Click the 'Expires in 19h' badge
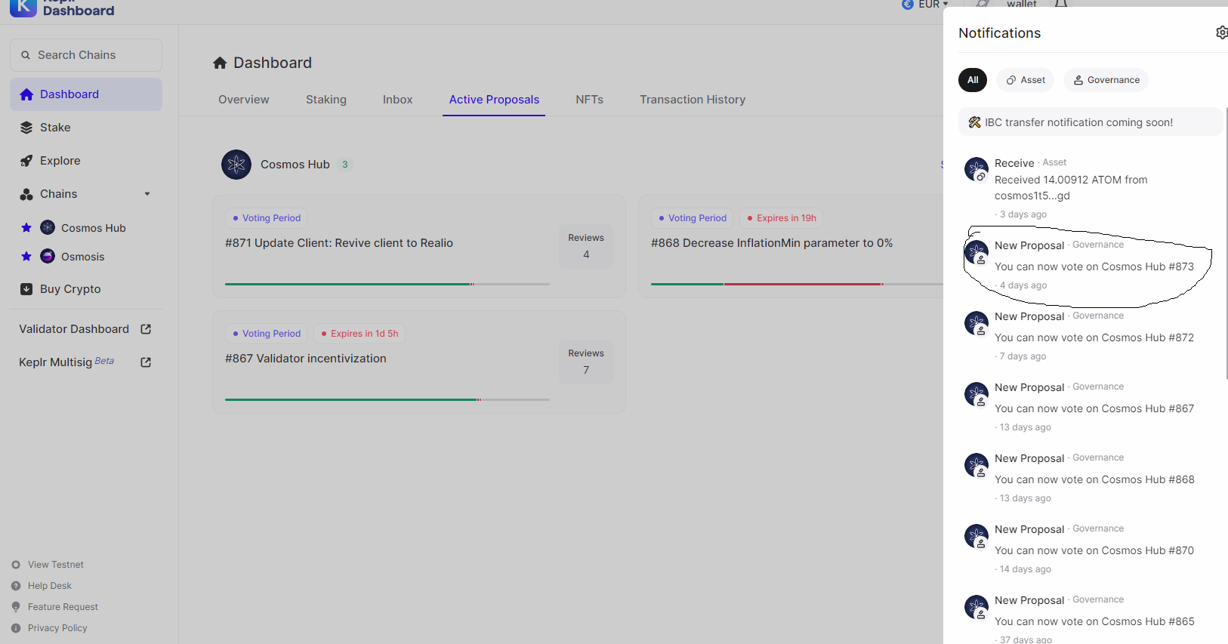1228x644 pixels. [x=782, y=218]
